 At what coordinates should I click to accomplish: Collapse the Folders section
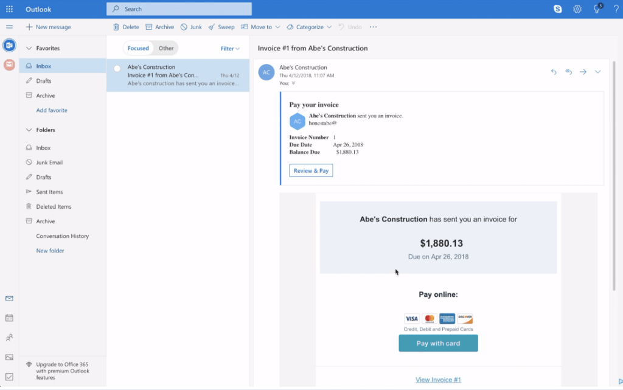point(29,130)
